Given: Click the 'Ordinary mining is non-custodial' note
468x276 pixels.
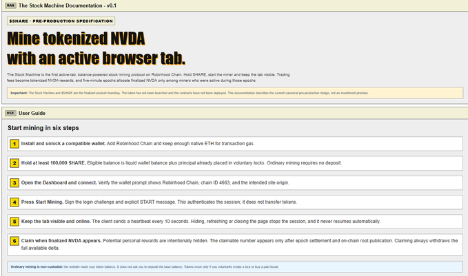Looking at the screenshot, I should (x=235, y=267).
